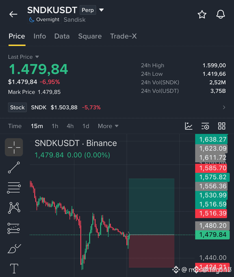
Task: Select the 1d interval
Action: point(86,126)
